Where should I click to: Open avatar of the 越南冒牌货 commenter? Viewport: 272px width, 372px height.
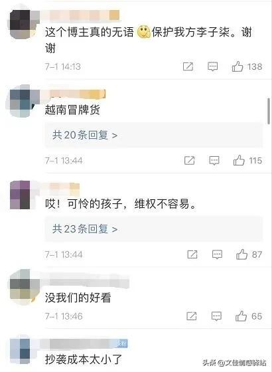(23, 102)
